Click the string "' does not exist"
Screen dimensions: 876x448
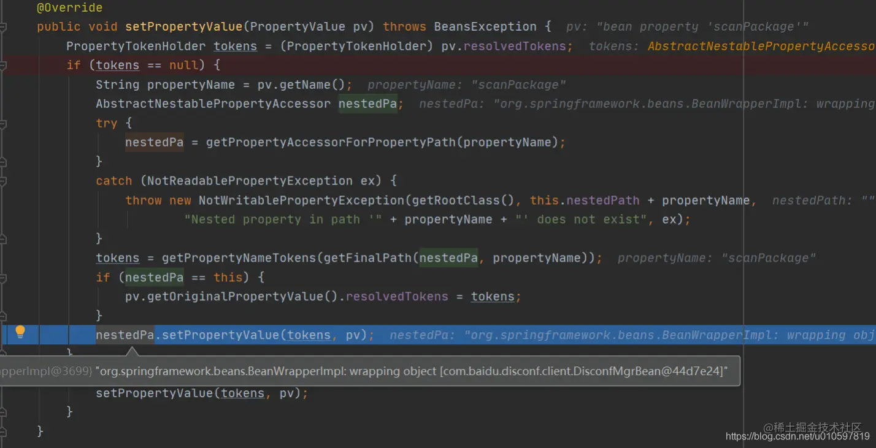(x=581, y=219)
